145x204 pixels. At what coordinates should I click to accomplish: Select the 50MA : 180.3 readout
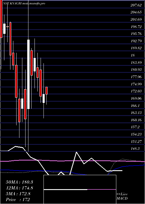tap(19, 182)
